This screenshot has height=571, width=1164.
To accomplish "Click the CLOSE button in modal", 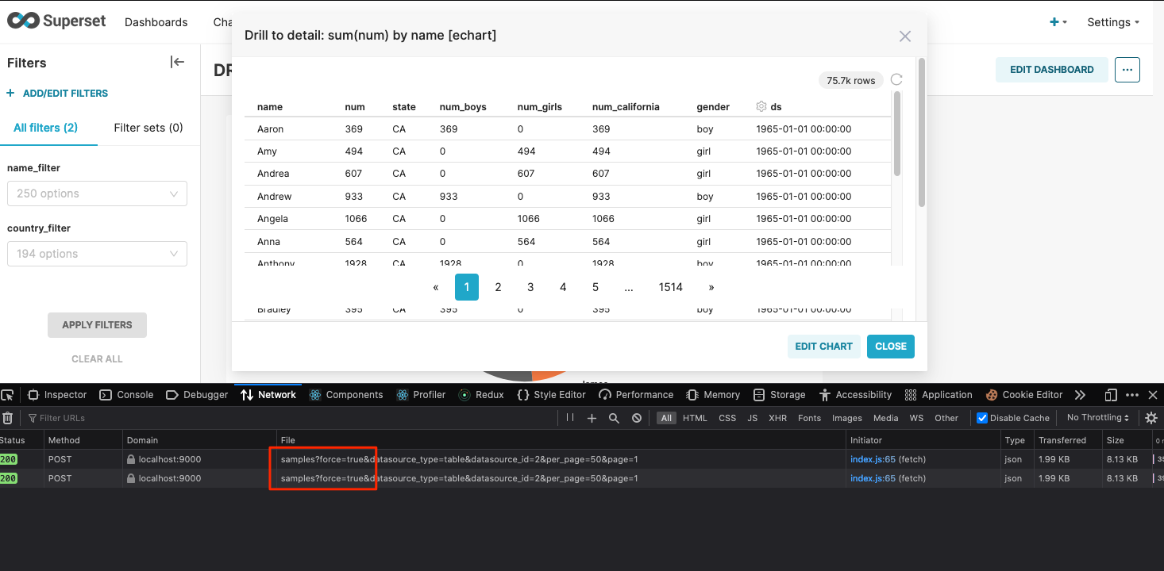I will [x=891, y=346].
